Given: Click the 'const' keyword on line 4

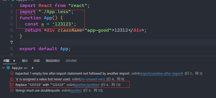Looking at the screenshot, I should [x=32, y=24].
